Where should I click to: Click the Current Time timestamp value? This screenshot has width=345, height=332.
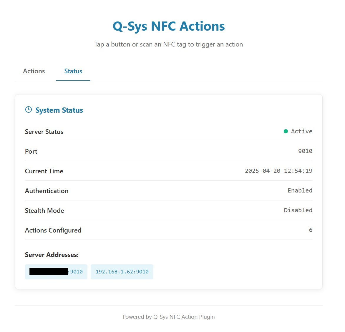click(278, 171)
